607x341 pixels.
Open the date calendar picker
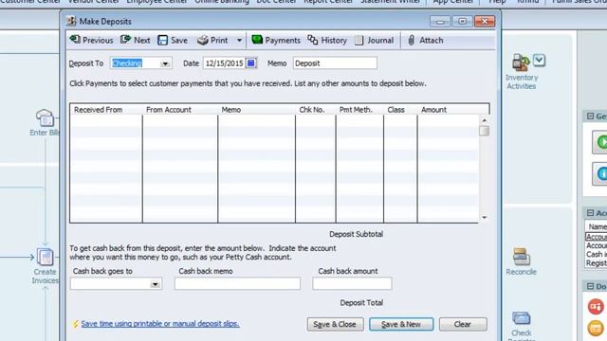(x=250, y=63)
